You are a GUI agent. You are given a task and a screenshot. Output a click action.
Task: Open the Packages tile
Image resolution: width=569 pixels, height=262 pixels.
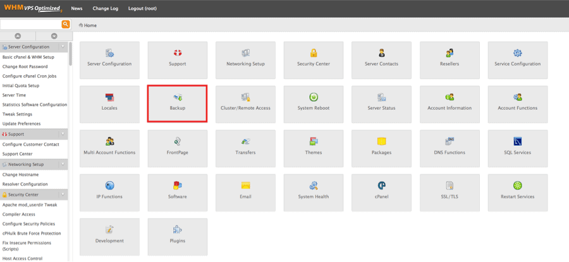pyautogui.click(x=381, y=148)
